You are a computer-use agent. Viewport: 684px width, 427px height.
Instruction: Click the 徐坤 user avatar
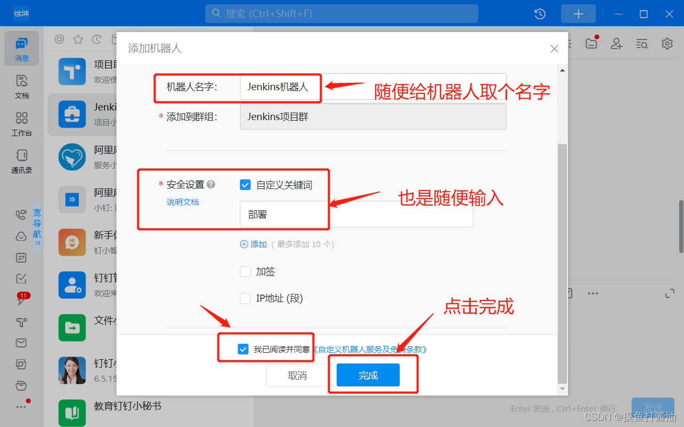[21, 13]
